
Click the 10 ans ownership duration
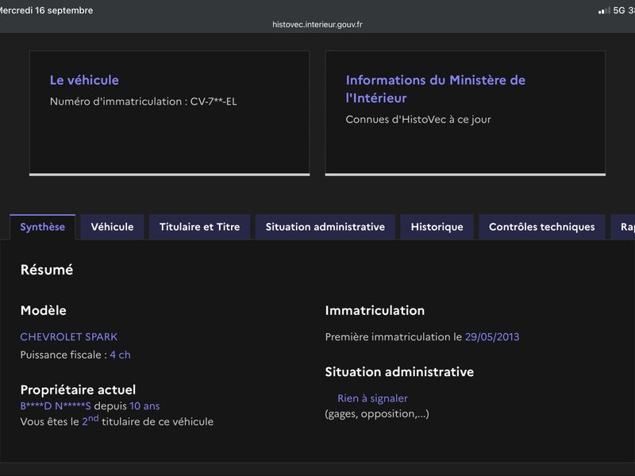point(144,406)
